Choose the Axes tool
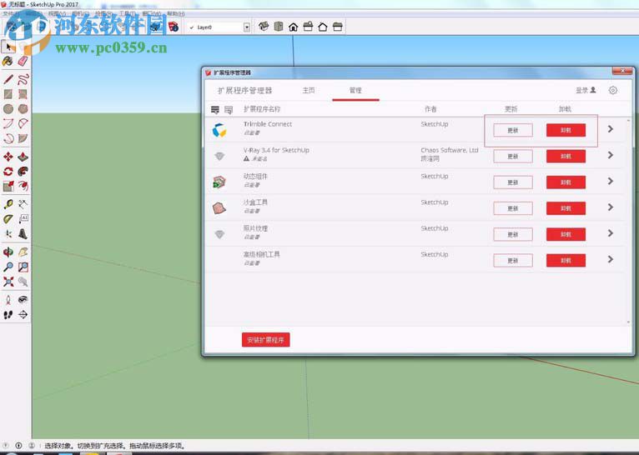The width and height of the screenshot is (639, 455). (x=8, y=234)
